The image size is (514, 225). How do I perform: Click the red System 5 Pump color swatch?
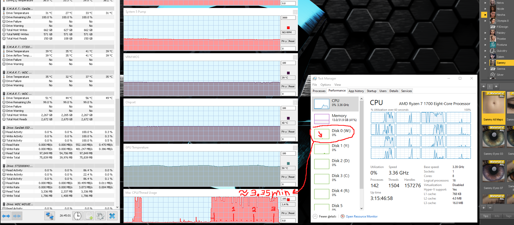(288, 28)
